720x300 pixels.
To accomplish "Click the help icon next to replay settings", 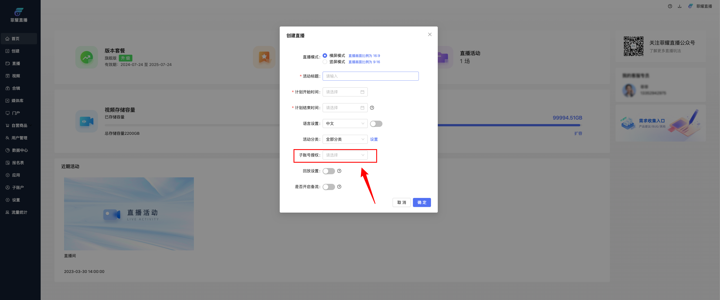I will pyautogui.click(x=339, y=171).
